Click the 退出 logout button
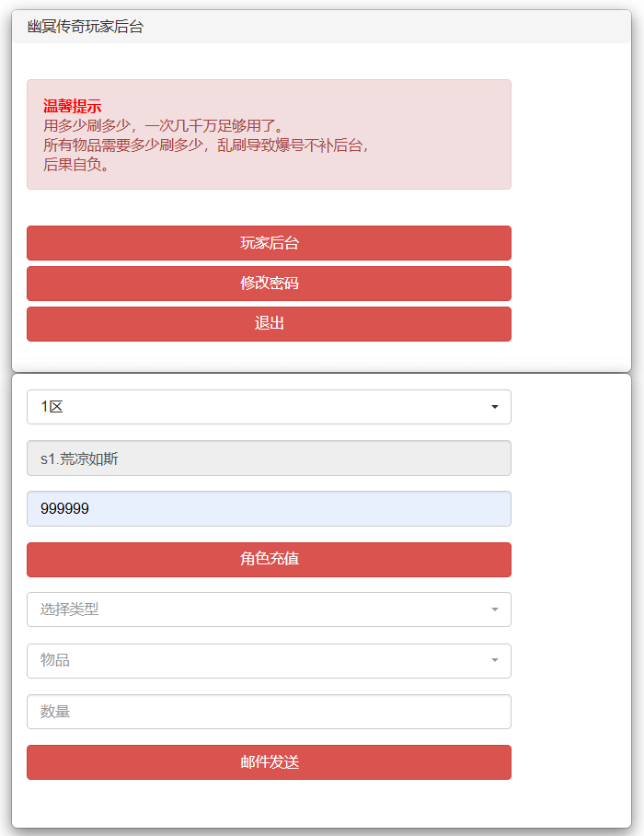This screenshot has height=836, width=644. [269, 324]
